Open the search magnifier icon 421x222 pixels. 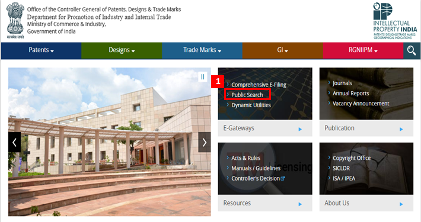point(412,50)
